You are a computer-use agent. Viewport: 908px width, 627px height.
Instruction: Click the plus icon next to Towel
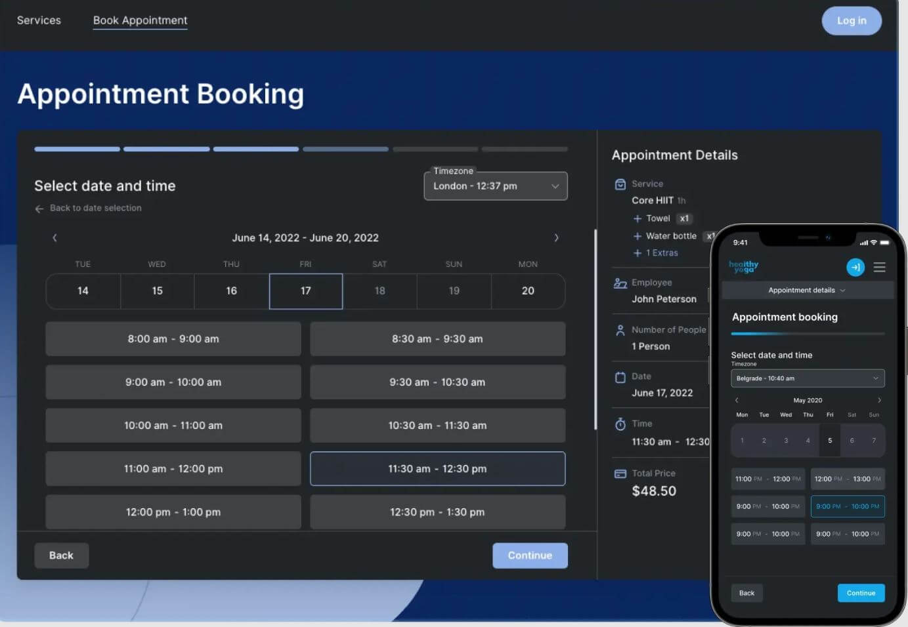tap(637, 218)
